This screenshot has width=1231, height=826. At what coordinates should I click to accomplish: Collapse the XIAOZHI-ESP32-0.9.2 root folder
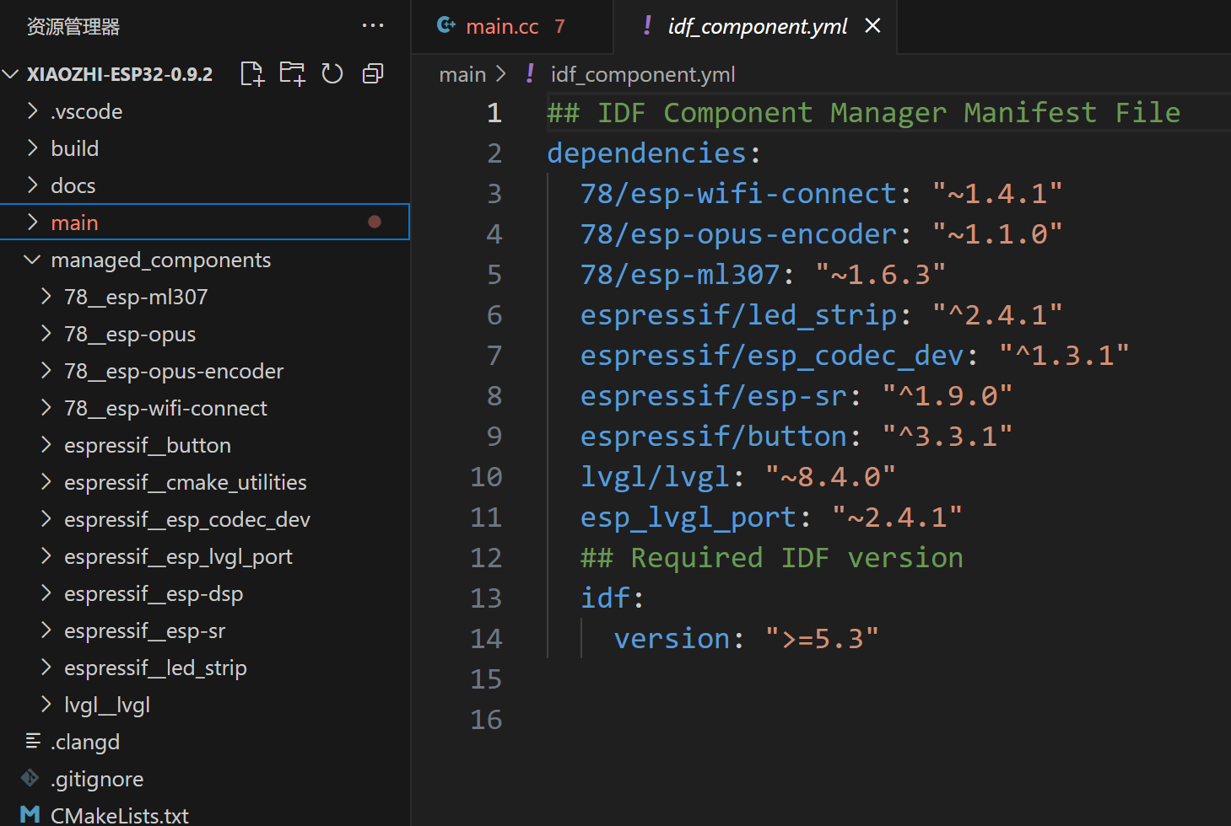coord(11,74)
